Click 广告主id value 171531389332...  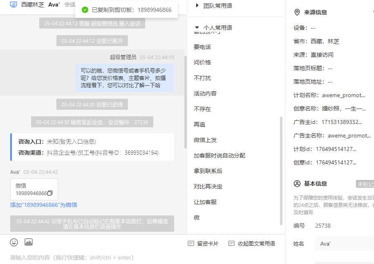coord(342,122)
